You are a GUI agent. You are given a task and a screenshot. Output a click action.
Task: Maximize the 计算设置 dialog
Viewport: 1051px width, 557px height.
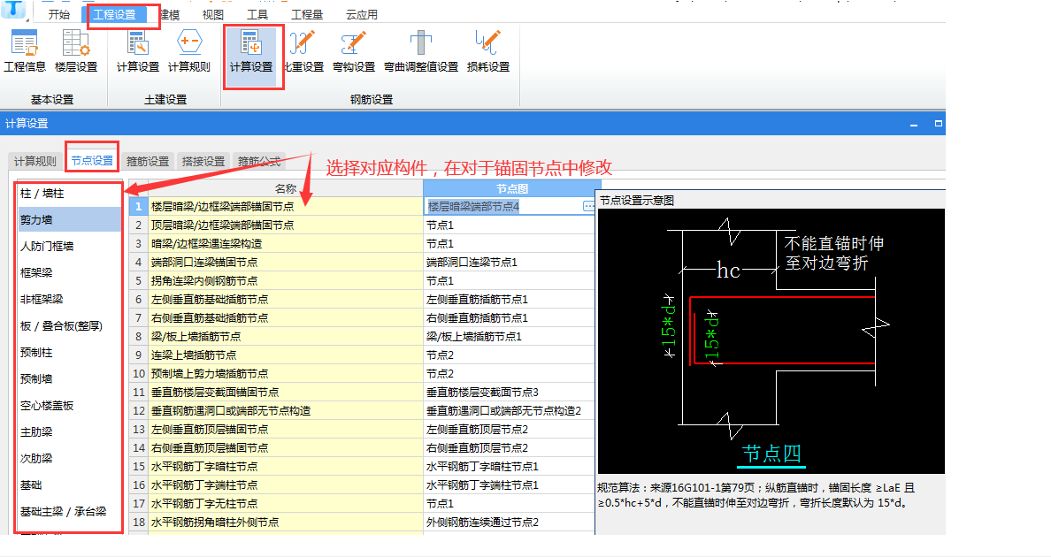point(939,123)
